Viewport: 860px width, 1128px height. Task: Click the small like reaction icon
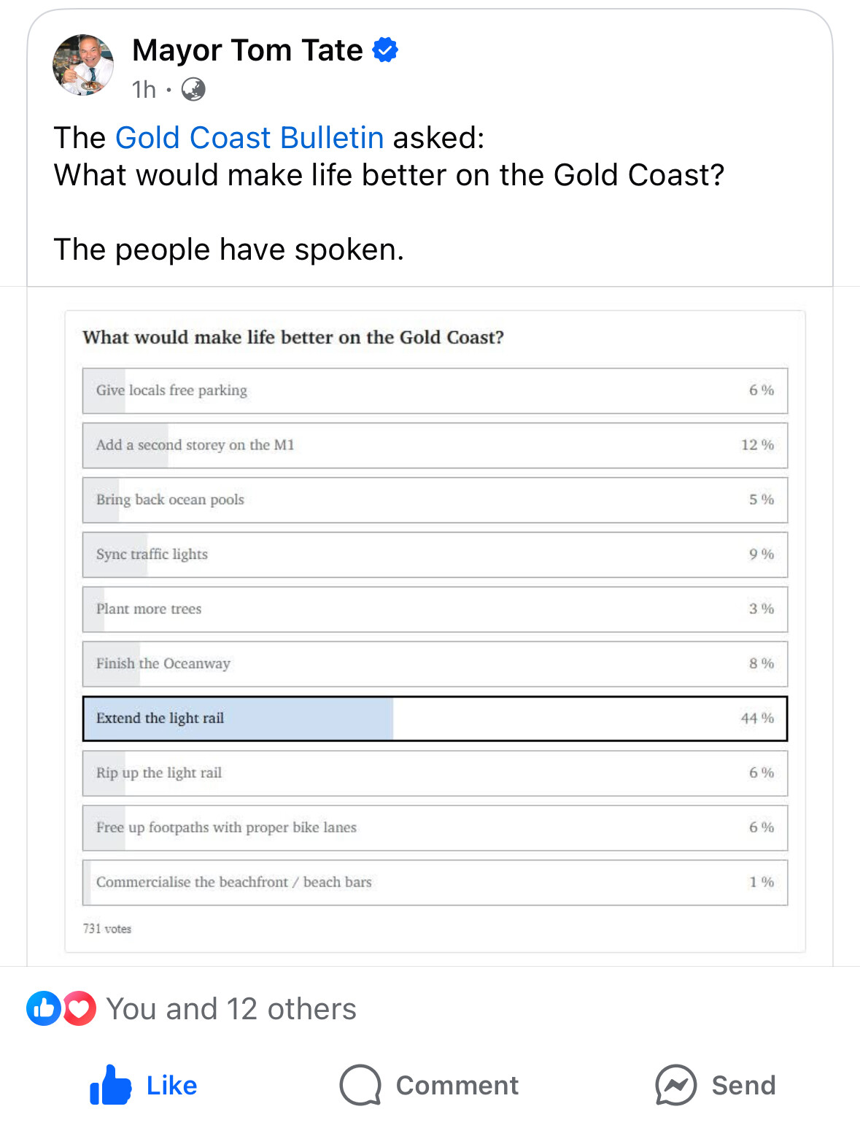[x=44, y=1009]
